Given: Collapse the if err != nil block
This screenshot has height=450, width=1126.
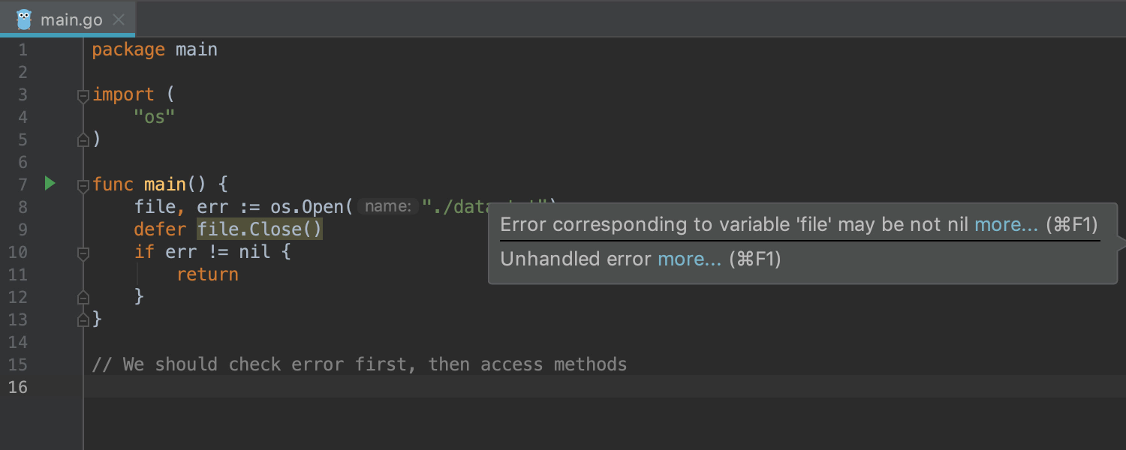Looking at the screenshot, I should pyautogui.click(x=83, y=253).
